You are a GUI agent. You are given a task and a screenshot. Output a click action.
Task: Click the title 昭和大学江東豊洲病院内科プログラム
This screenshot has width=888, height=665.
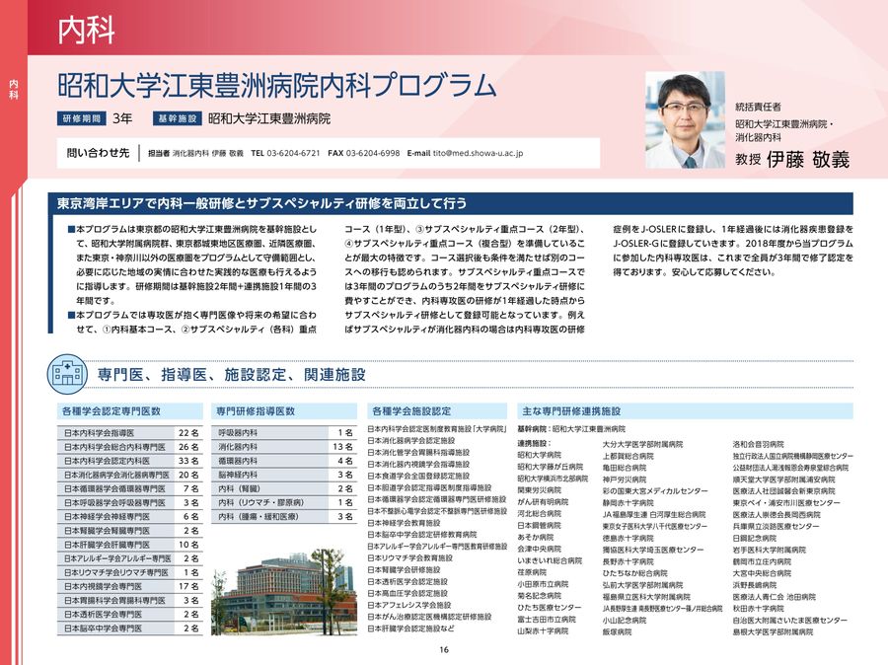pyautogui.click(x=277, y=86)
